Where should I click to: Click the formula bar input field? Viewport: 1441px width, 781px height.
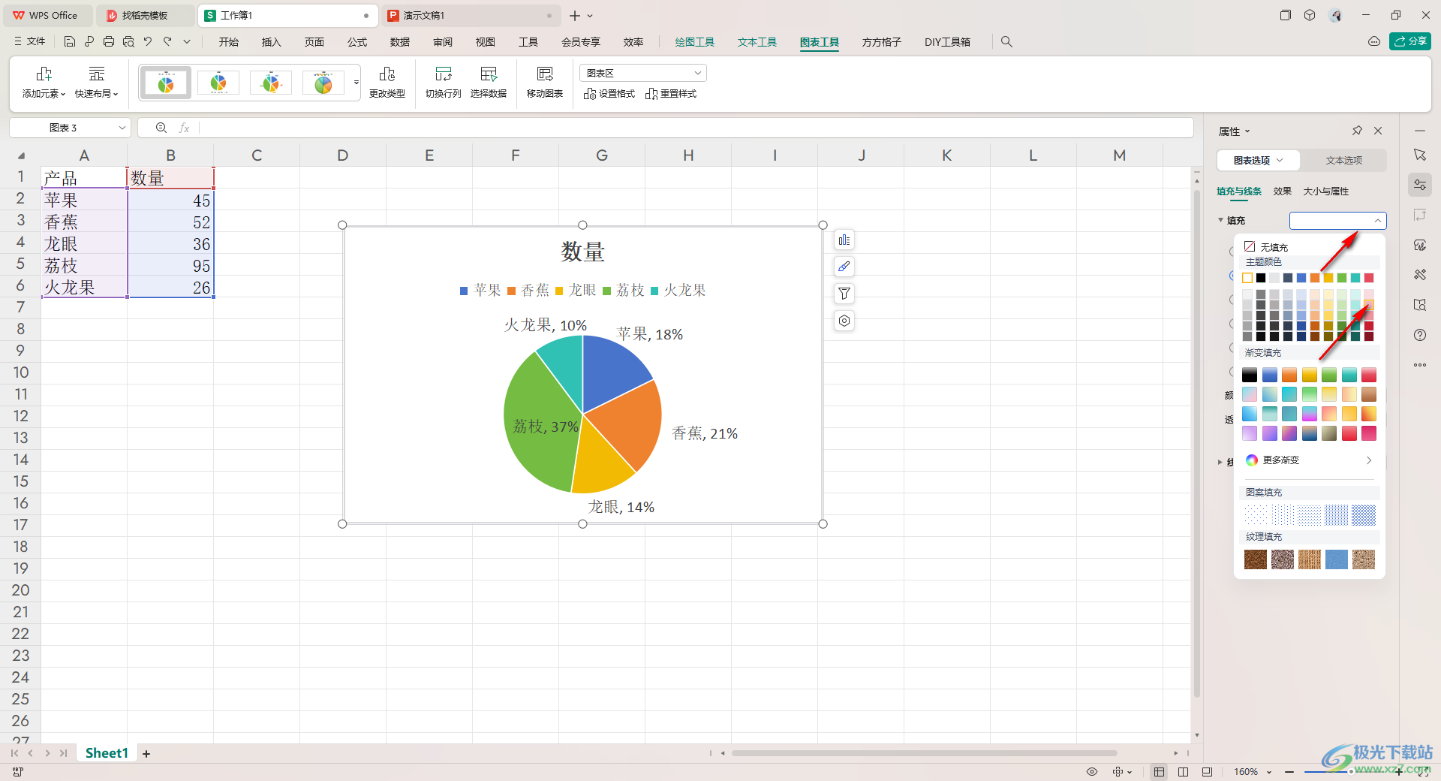695,128
